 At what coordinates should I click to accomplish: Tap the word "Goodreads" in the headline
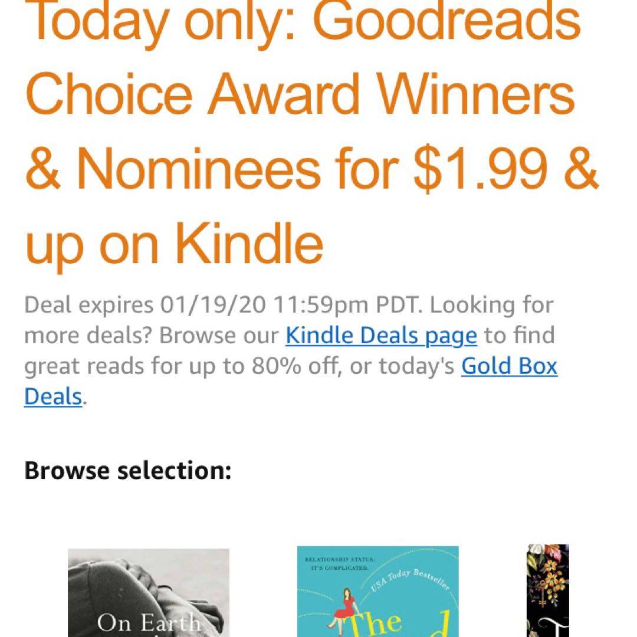pyautogui.click(x=451, y=21)
